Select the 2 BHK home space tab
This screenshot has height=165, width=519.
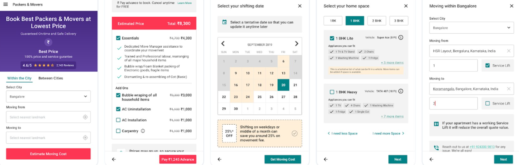click(x=377, y=21)
